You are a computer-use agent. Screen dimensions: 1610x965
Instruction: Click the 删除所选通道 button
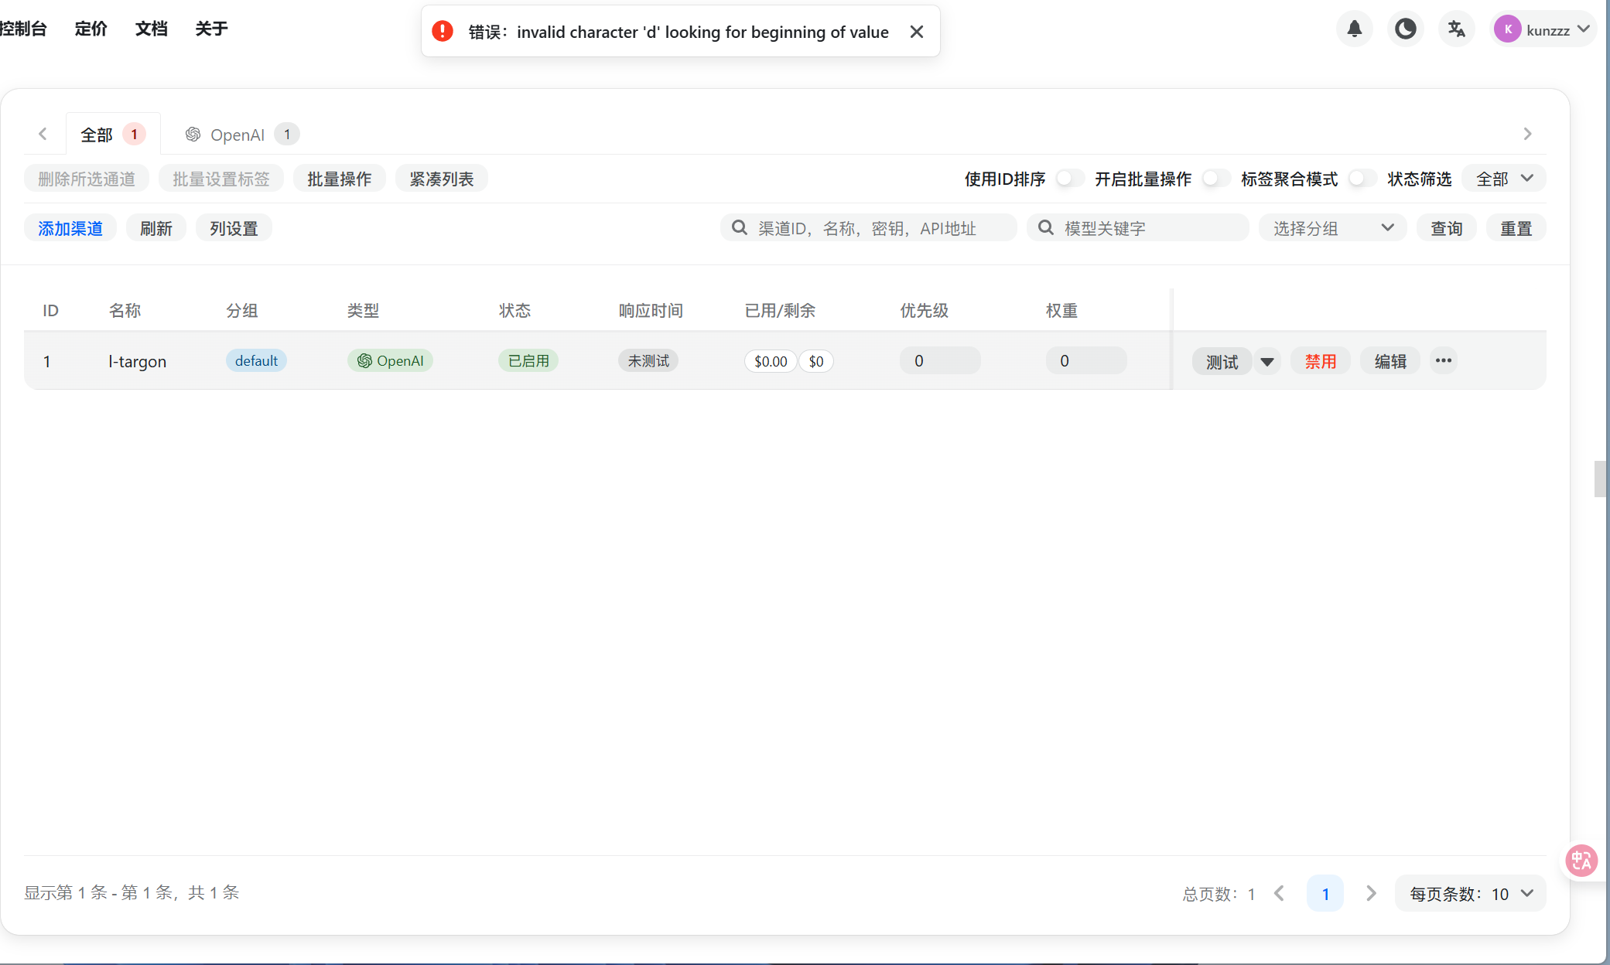tap(87, 179)
